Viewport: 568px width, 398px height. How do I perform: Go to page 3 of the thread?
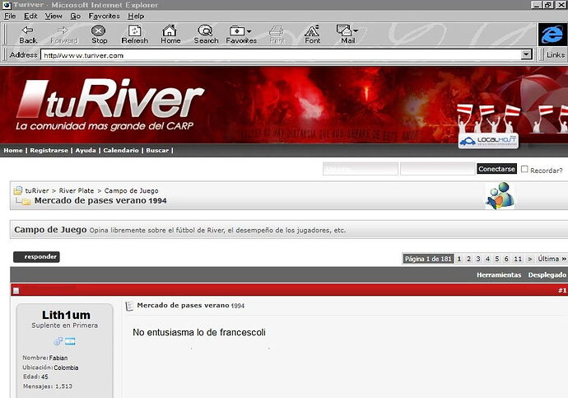pos(478,259)
